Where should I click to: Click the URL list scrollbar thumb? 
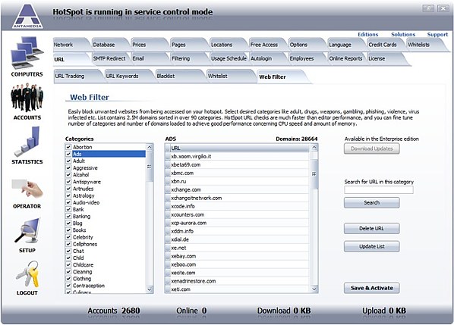pos(314,174)
